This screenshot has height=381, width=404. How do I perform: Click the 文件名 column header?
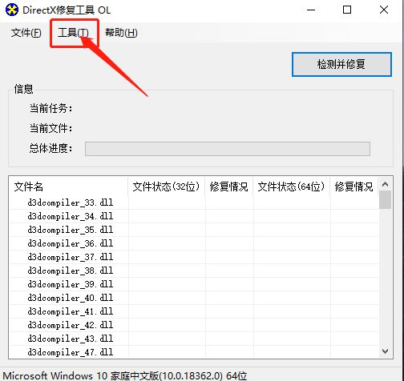(69, 186)
